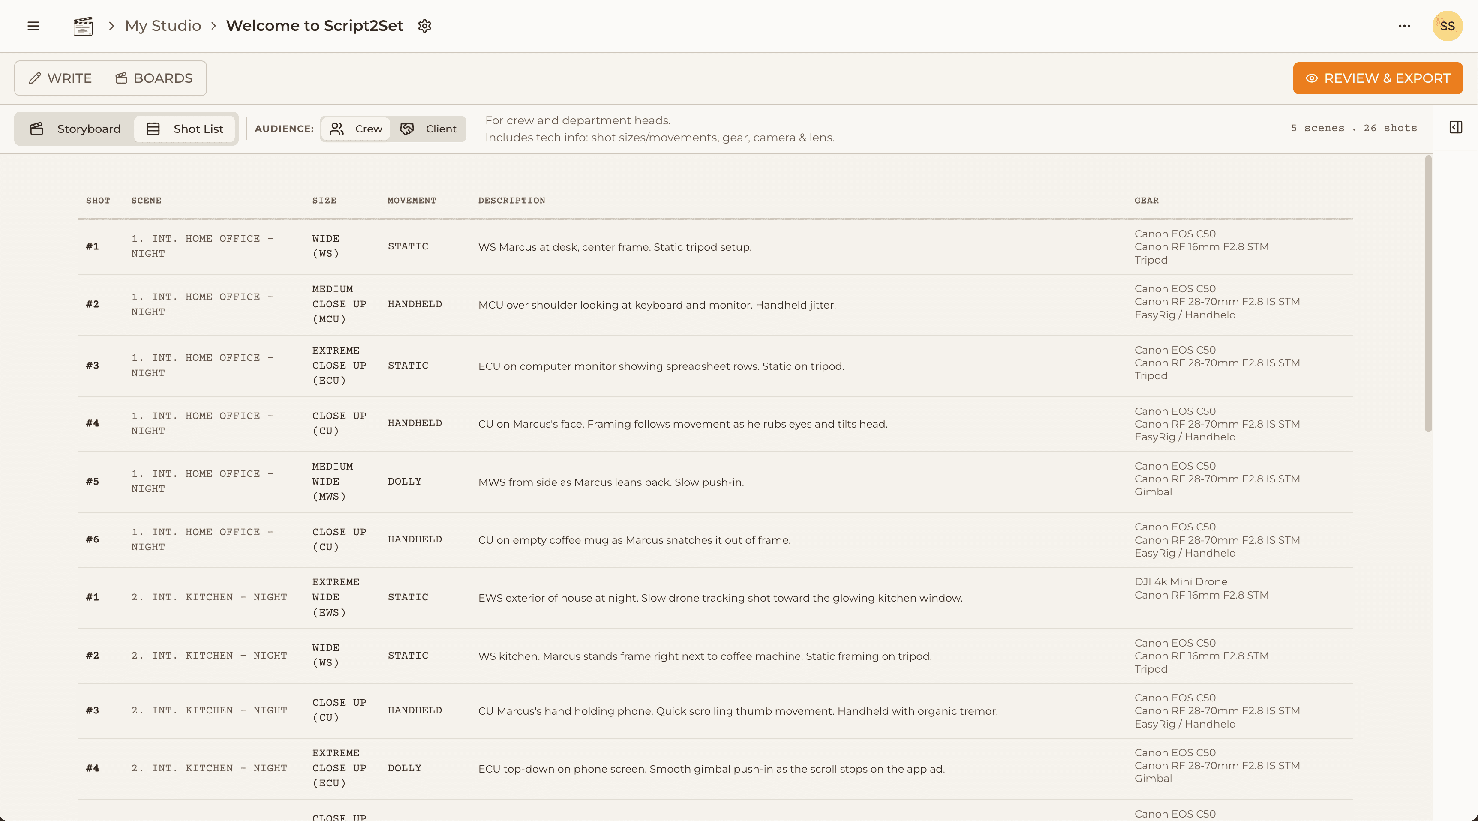Click chevron before Welcome to Script2Set
Image resolution: width=1478 pixels, height=821 pixels.
point(213,26)
